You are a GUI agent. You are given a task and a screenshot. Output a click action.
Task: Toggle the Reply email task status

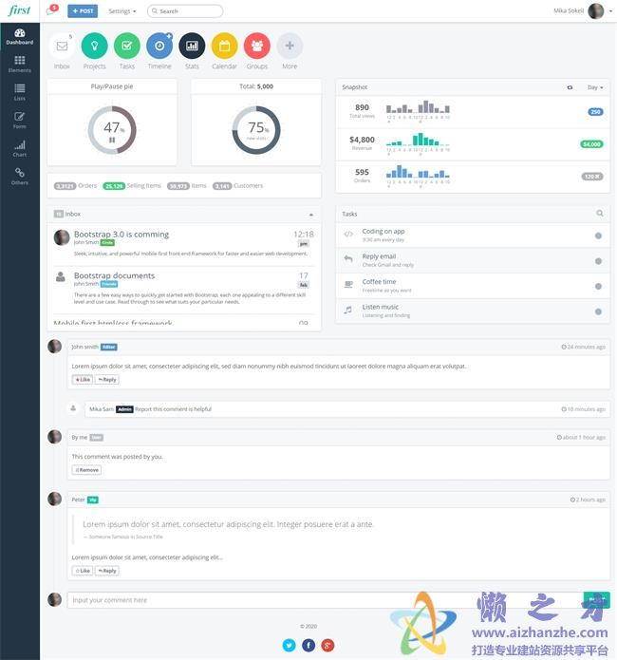tap(598, 261)
